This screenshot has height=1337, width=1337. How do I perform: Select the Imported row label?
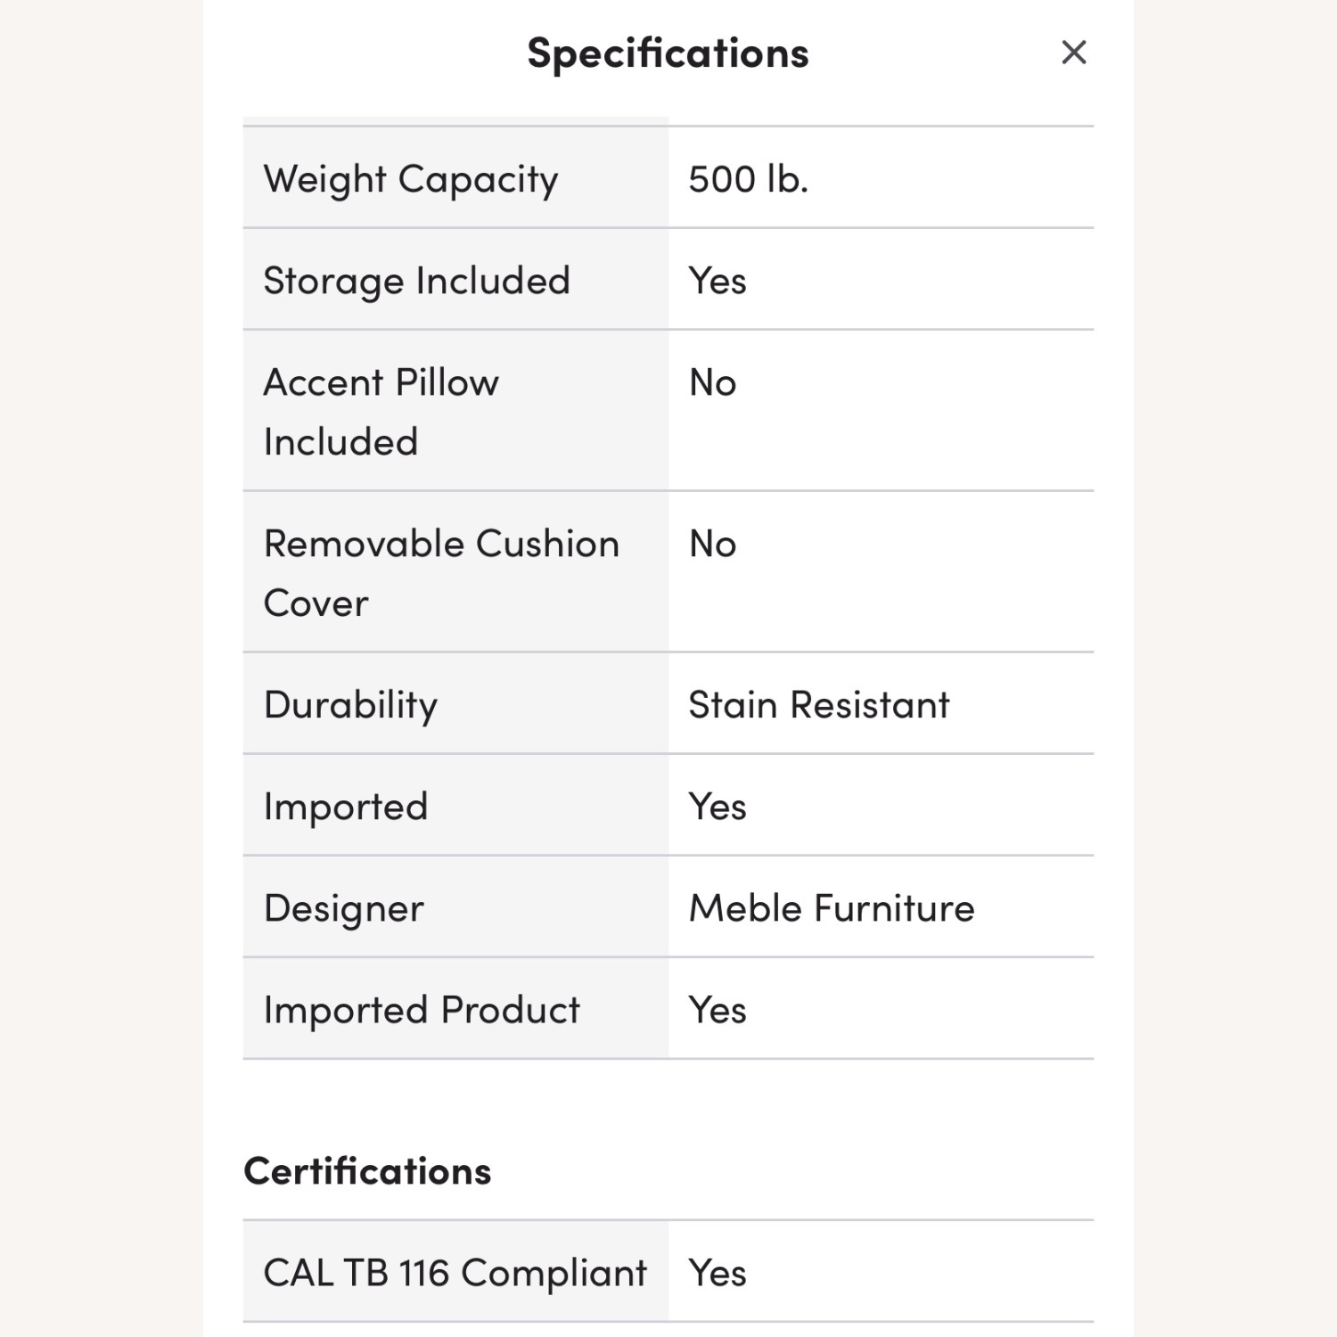point(346,807)
